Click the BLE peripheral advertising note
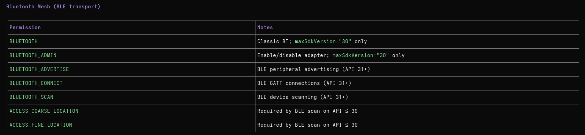 (x=314, y=69)
